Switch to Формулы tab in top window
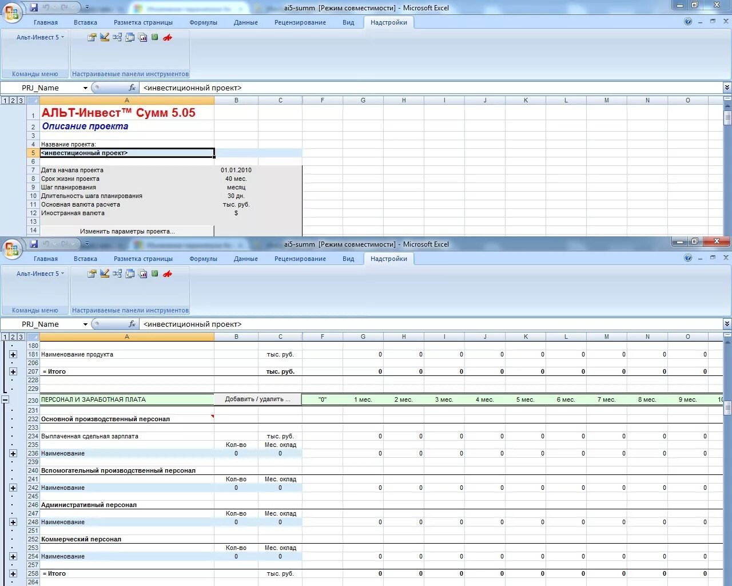This screenshot has width=732, height=586. [204, 22]
